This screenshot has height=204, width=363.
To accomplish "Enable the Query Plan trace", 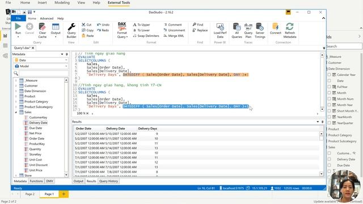I will (248, 30).
